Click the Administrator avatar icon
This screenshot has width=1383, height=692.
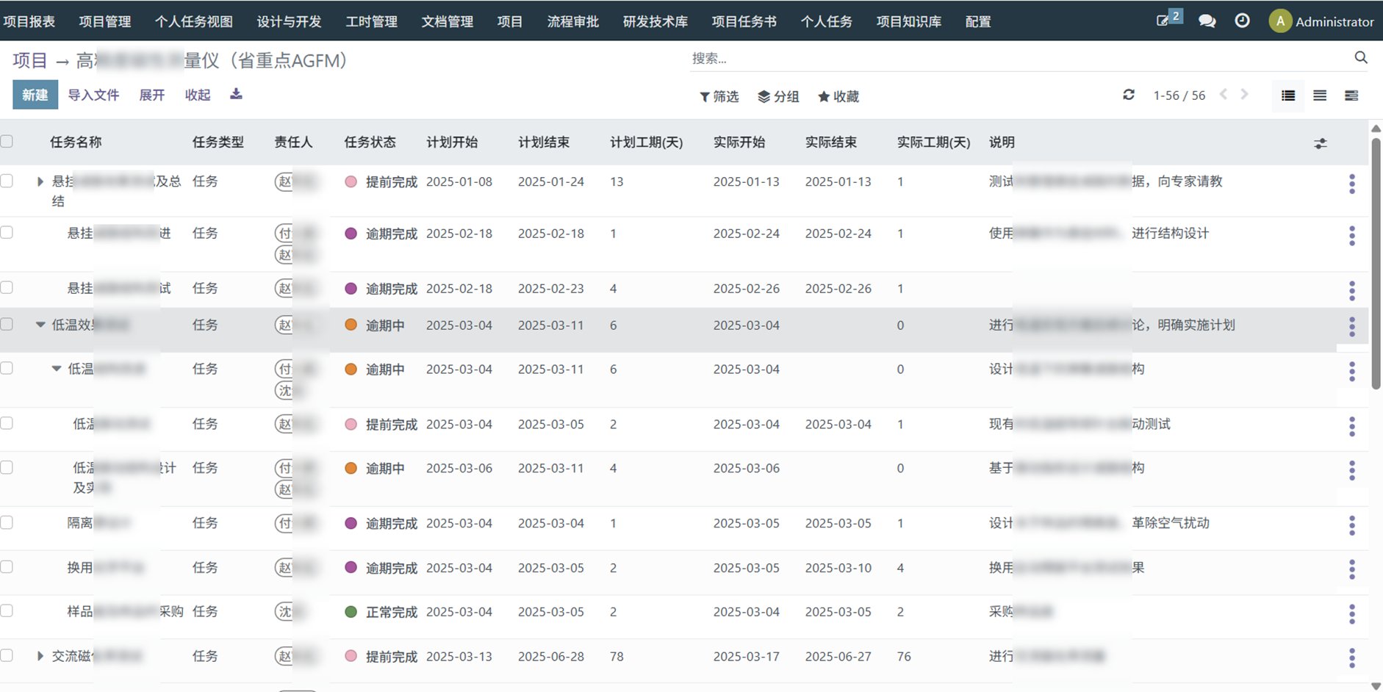[x=1280, y=21]
